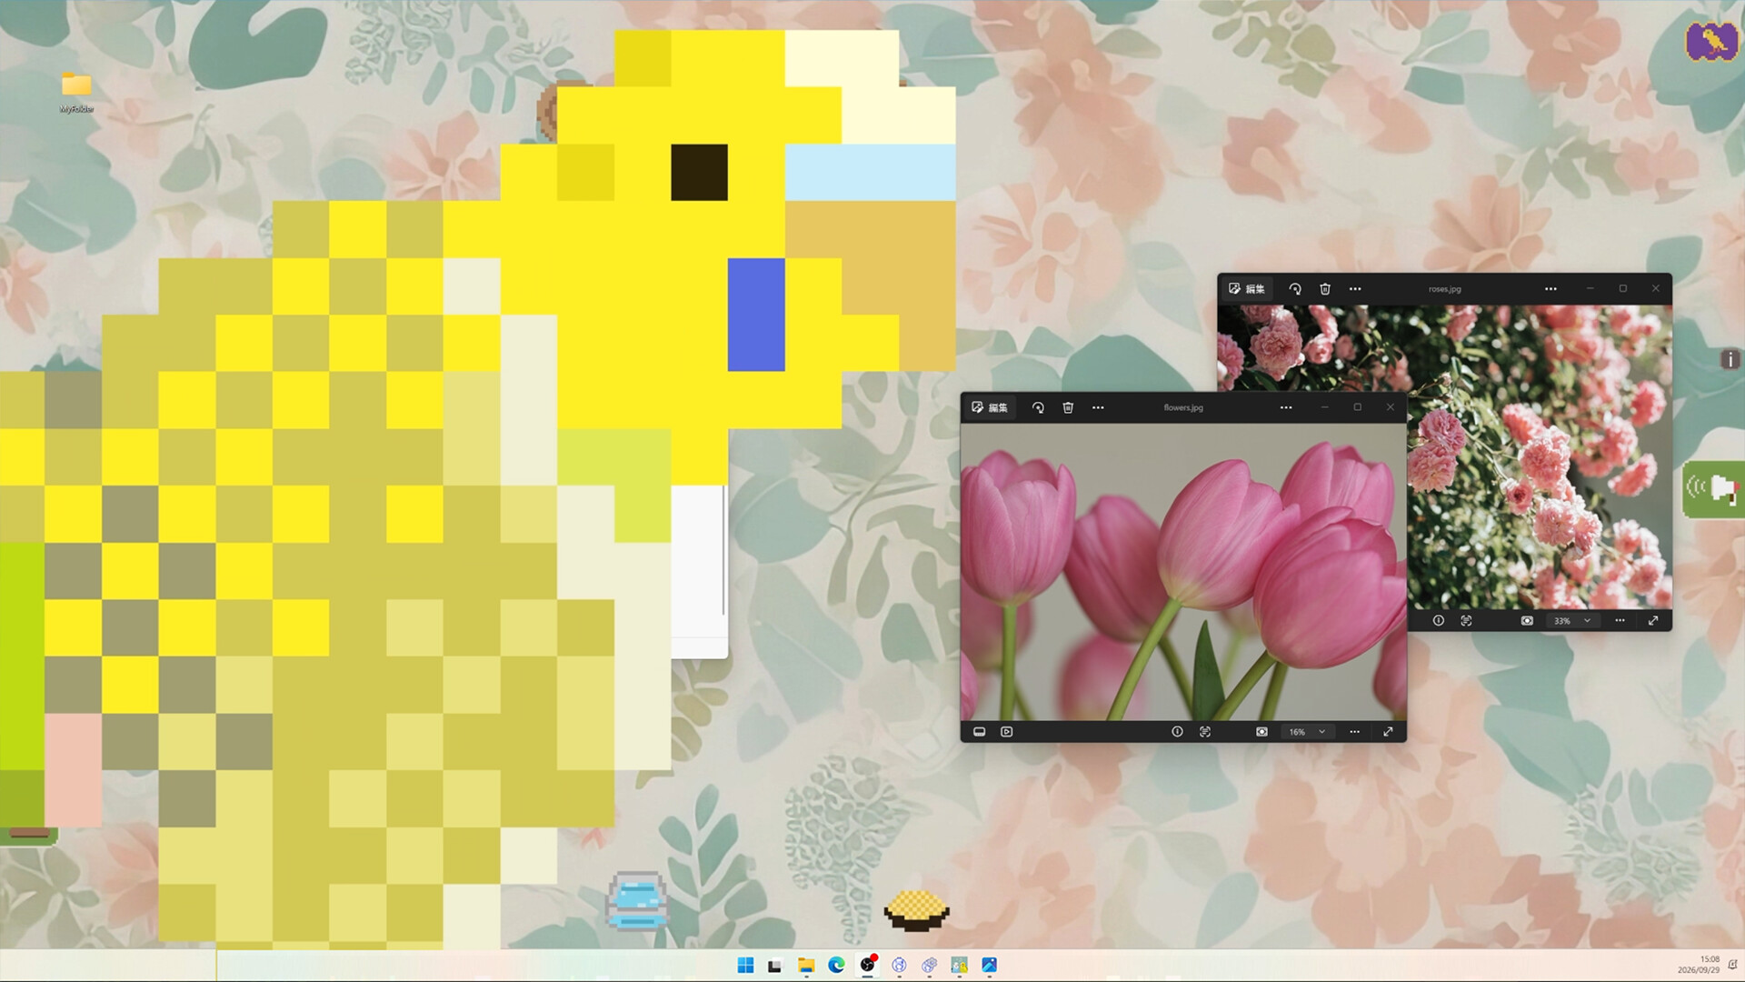Click the flowers.jpg file name in title bar
Image resolution: width=1745 pixels, height=982 pixels.
coord(1183,407)
